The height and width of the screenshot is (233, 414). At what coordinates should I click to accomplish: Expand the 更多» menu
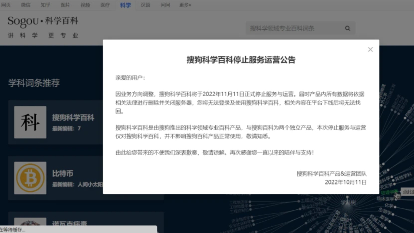[185, 5]
